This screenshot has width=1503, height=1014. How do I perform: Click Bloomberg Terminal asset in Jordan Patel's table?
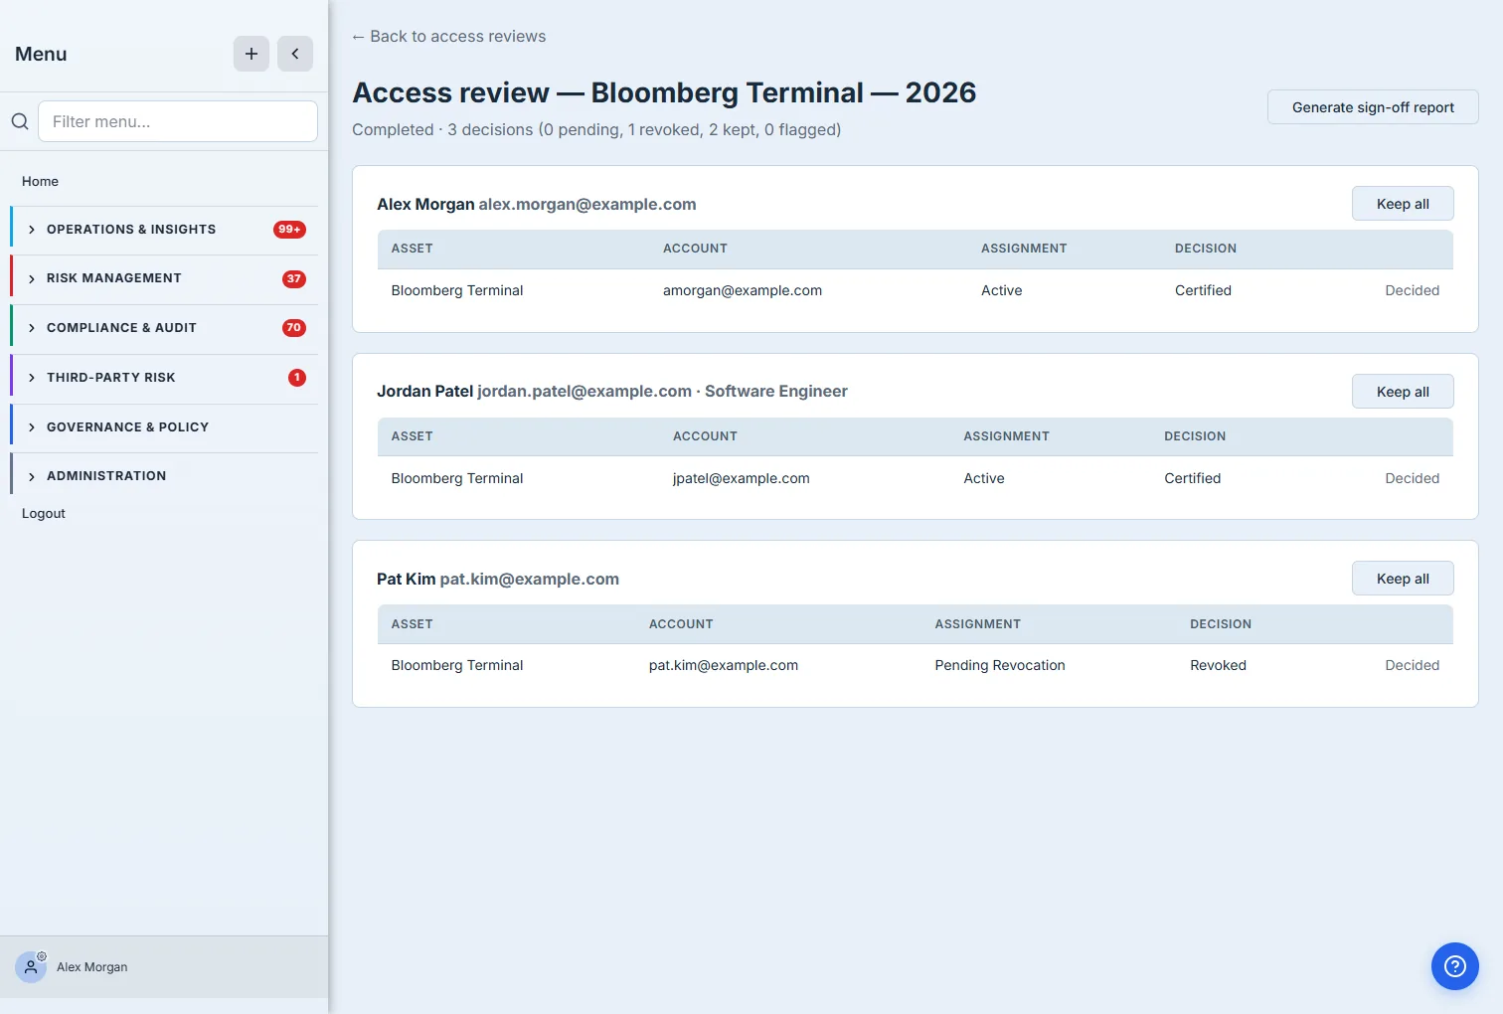click(x=457, y=478)
